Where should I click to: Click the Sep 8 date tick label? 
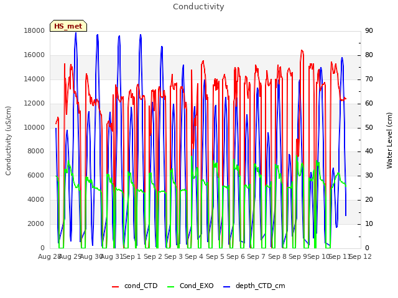(x=277, y=256)
